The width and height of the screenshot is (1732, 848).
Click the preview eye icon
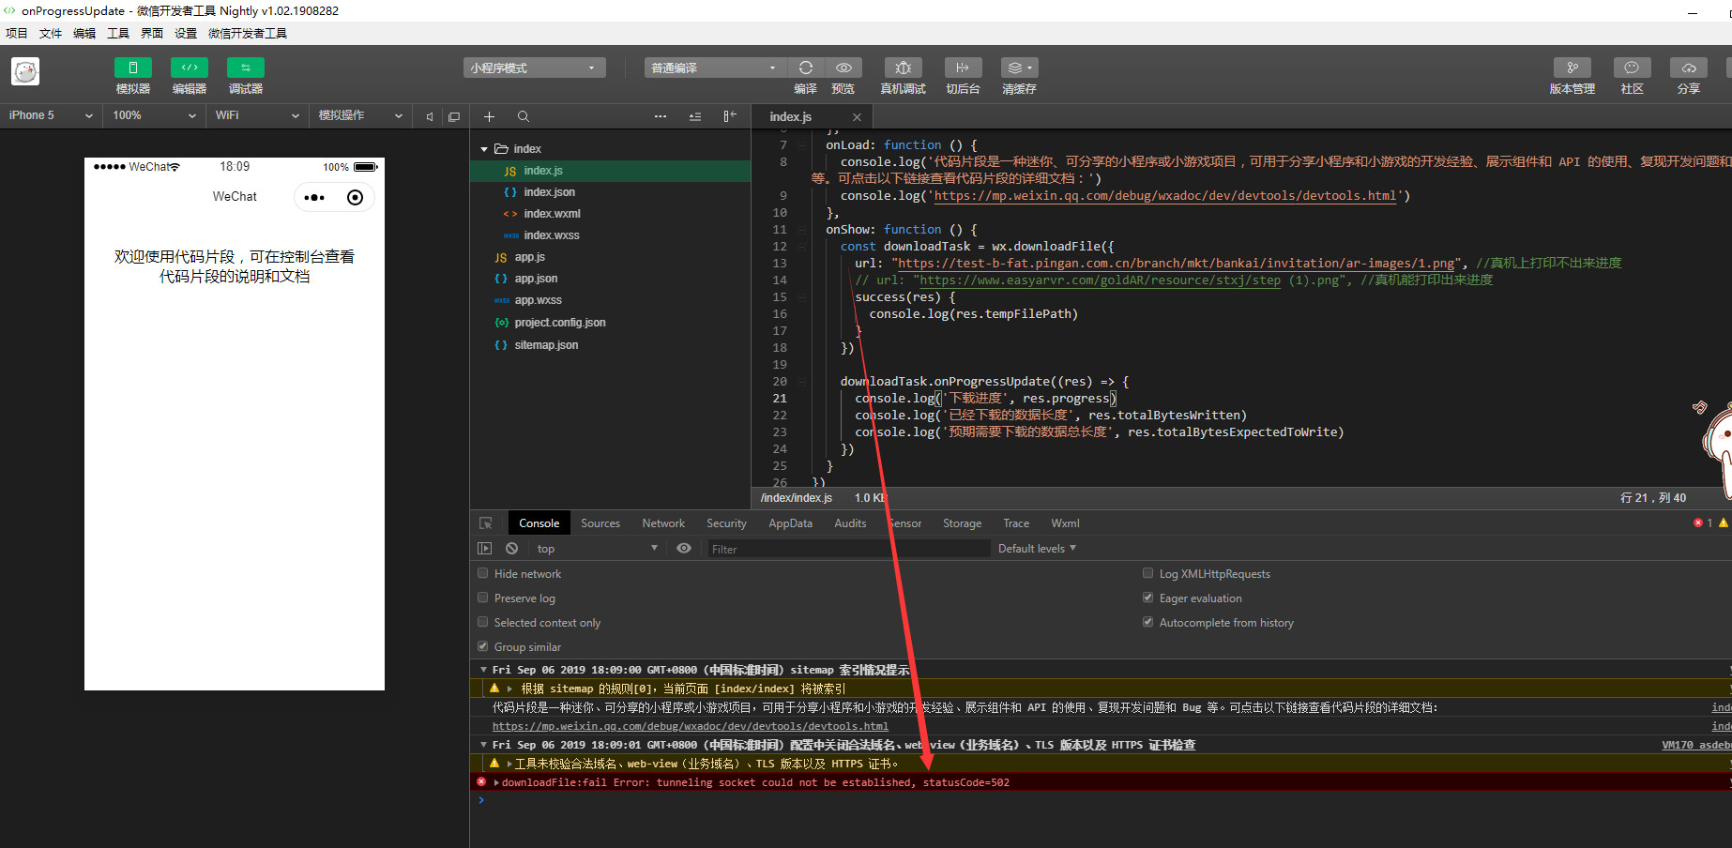point(843,68)
